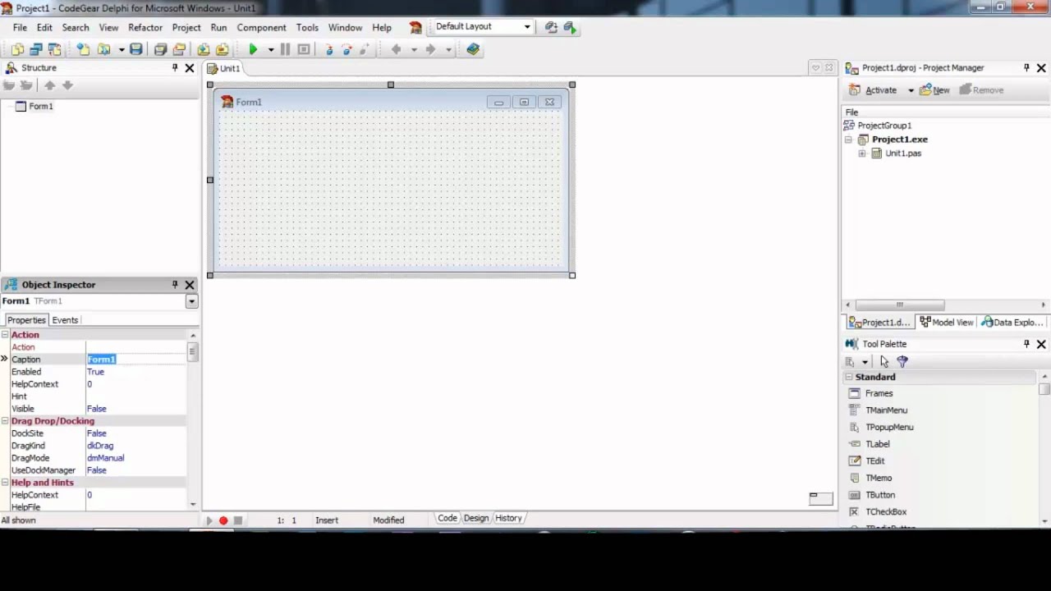Click the Caption property value field
This screenshot has width=1051, height=591.
(136, 360)
